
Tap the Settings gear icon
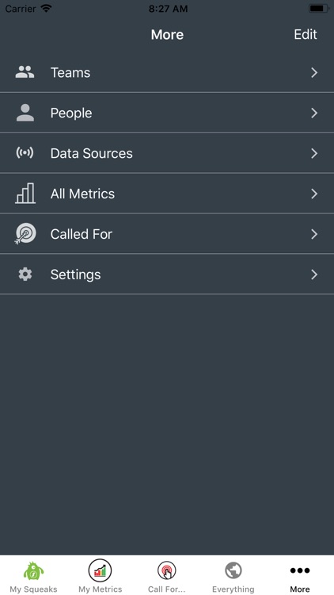click(x=25, y=274)
